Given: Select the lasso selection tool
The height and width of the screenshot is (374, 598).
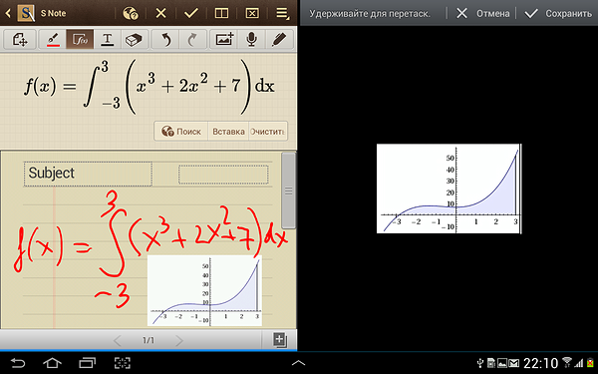Looking at the screenshot, I should (x=20, y=39).
